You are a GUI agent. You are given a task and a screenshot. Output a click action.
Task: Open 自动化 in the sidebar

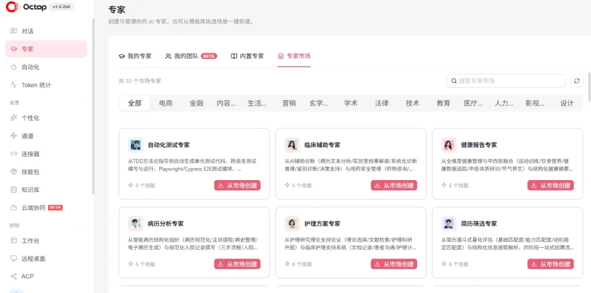(x=46, y=67)
